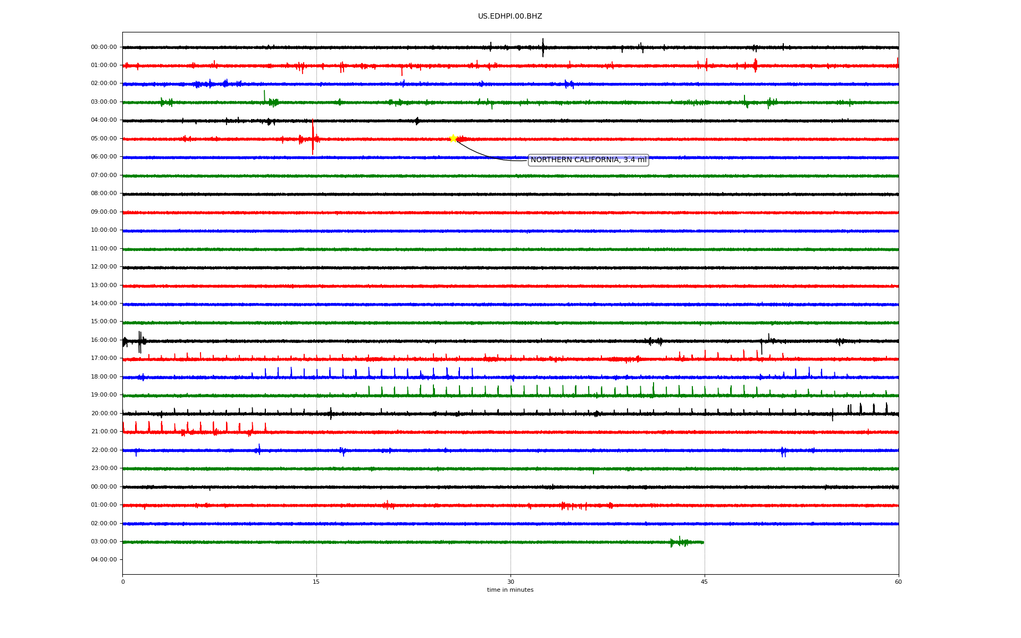Click the 15 minute x-axis tick label
Screen dimensions: 1021x638
pos(316,582)
